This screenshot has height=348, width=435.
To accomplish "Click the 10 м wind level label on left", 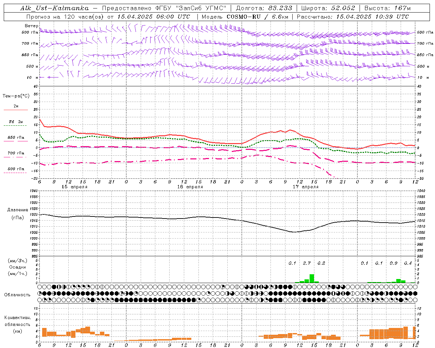I will (x=33, y=77).
